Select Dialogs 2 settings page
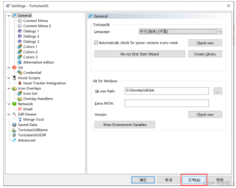The image size is (236, 188). point(31,36)
